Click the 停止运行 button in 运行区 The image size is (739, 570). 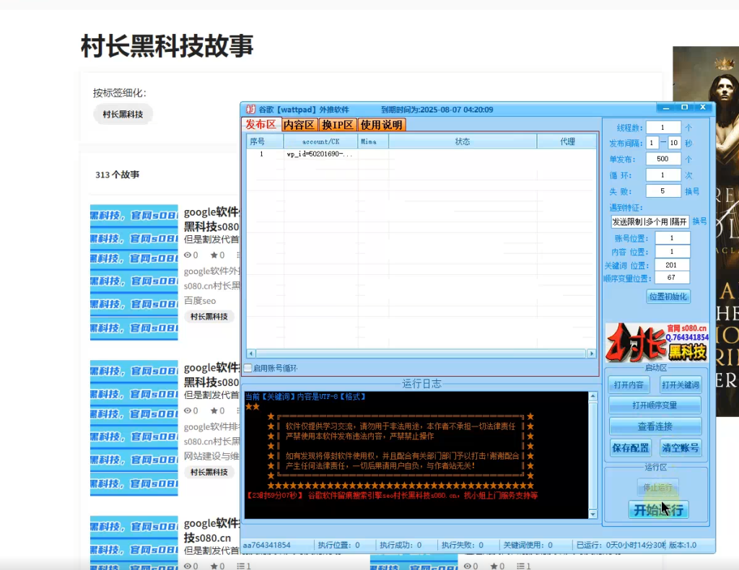pos(657,488)
